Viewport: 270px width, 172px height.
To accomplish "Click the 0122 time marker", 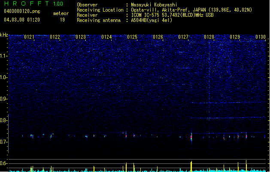I will pyautogui.click(x=55, y=37).
